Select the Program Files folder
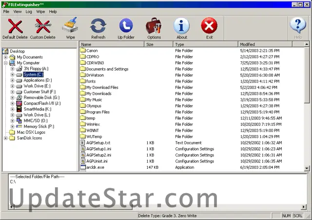 pyautogui.click(x=97, y=112)
